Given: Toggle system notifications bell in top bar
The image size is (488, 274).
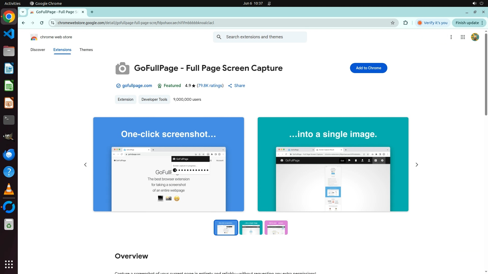Looking at the screenshot, I should pyautogui.click(x=269, y=3).
